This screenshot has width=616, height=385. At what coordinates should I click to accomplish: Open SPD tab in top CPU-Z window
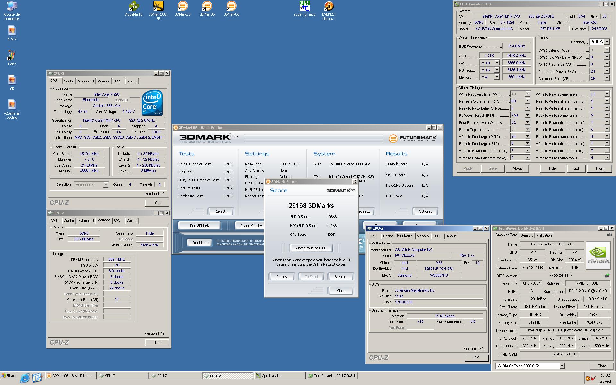click(x=117, y=81)
